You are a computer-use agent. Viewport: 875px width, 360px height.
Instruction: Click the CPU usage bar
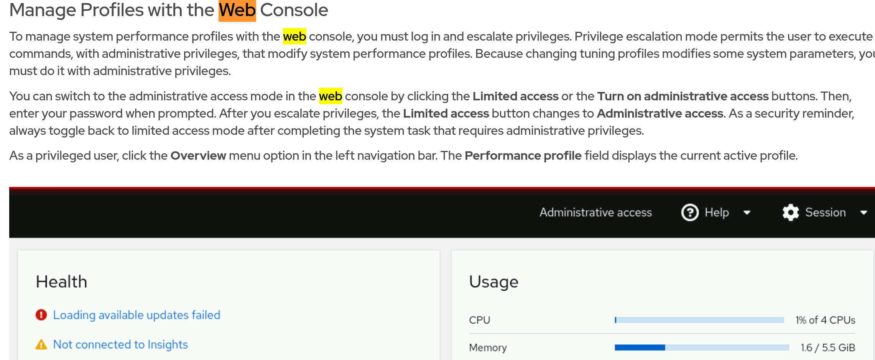coord(699,320)
